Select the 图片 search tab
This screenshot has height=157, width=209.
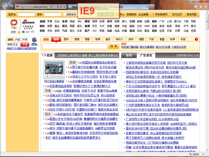click(66, 39)
